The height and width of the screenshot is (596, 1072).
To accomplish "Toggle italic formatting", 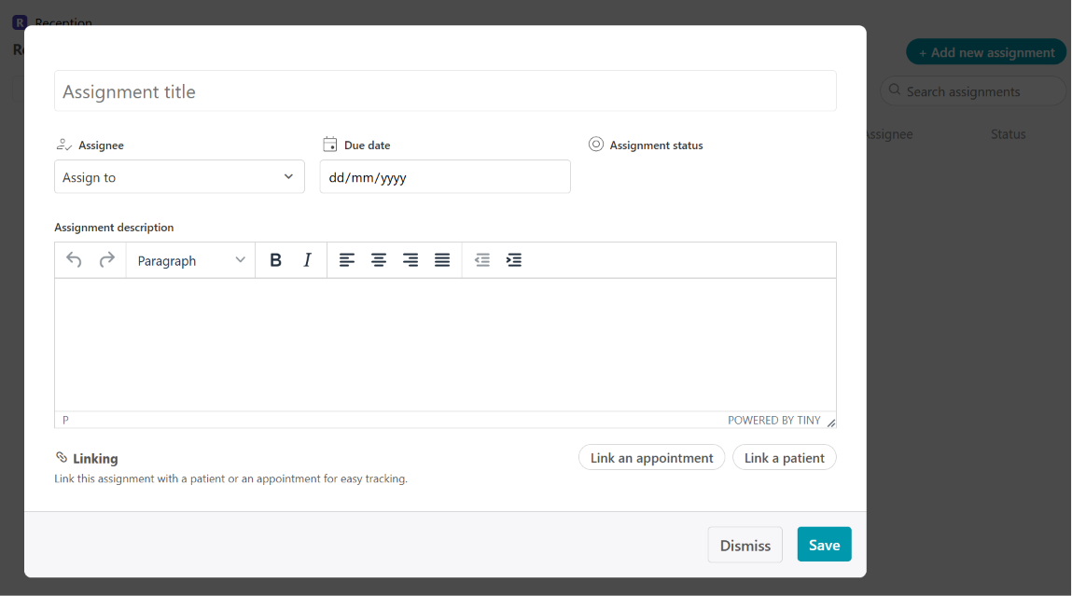I will (x=308, y=259).
